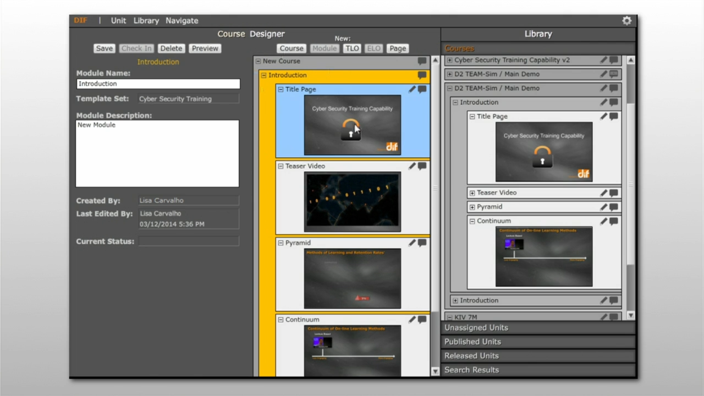Image resolution: width=704 pixels, height=396 pixels.
Task: Edit the Teaser Video in the Library
Action: [603, 193]
